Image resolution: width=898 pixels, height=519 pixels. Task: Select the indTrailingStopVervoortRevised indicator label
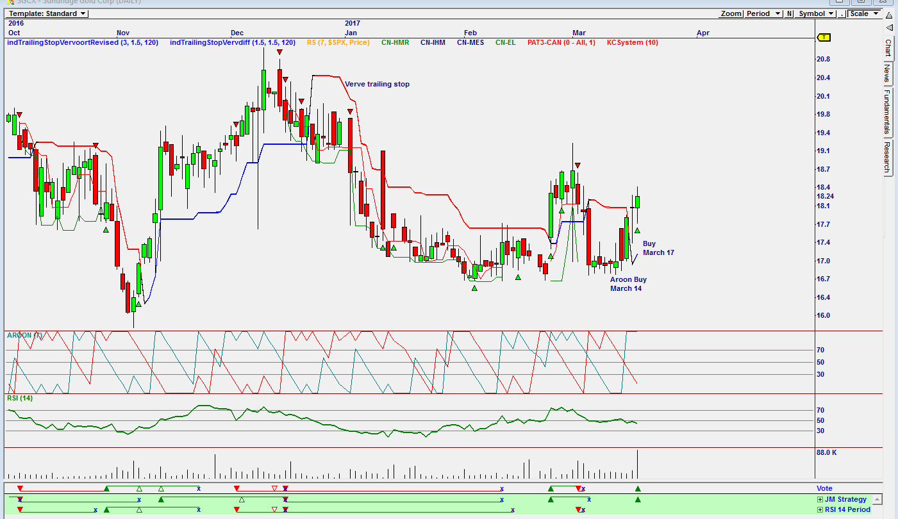pyautogui.click(x=81, y=43)
